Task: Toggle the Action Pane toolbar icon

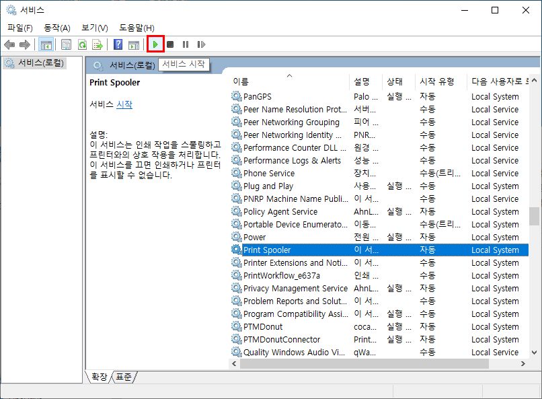Action: tap(134, 44)
